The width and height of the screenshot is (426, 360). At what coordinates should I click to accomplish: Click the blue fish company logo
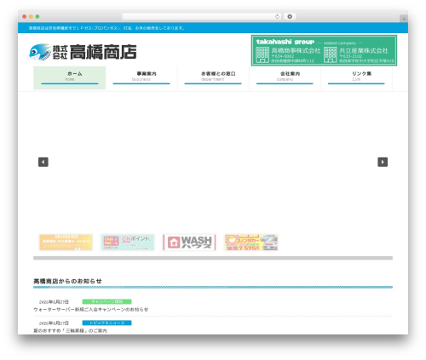(40, 52)
